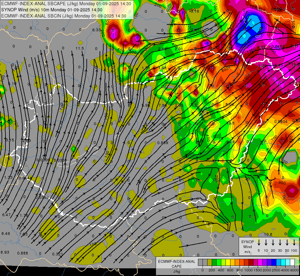Click the map value '2.86'

click(162, 49)
